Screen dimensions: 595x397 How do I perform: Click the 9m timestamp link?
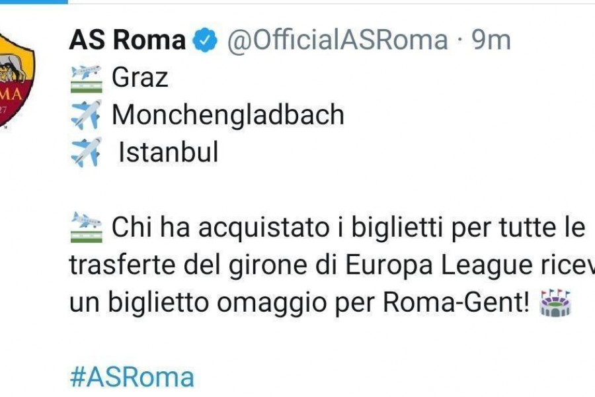(491, 40)
